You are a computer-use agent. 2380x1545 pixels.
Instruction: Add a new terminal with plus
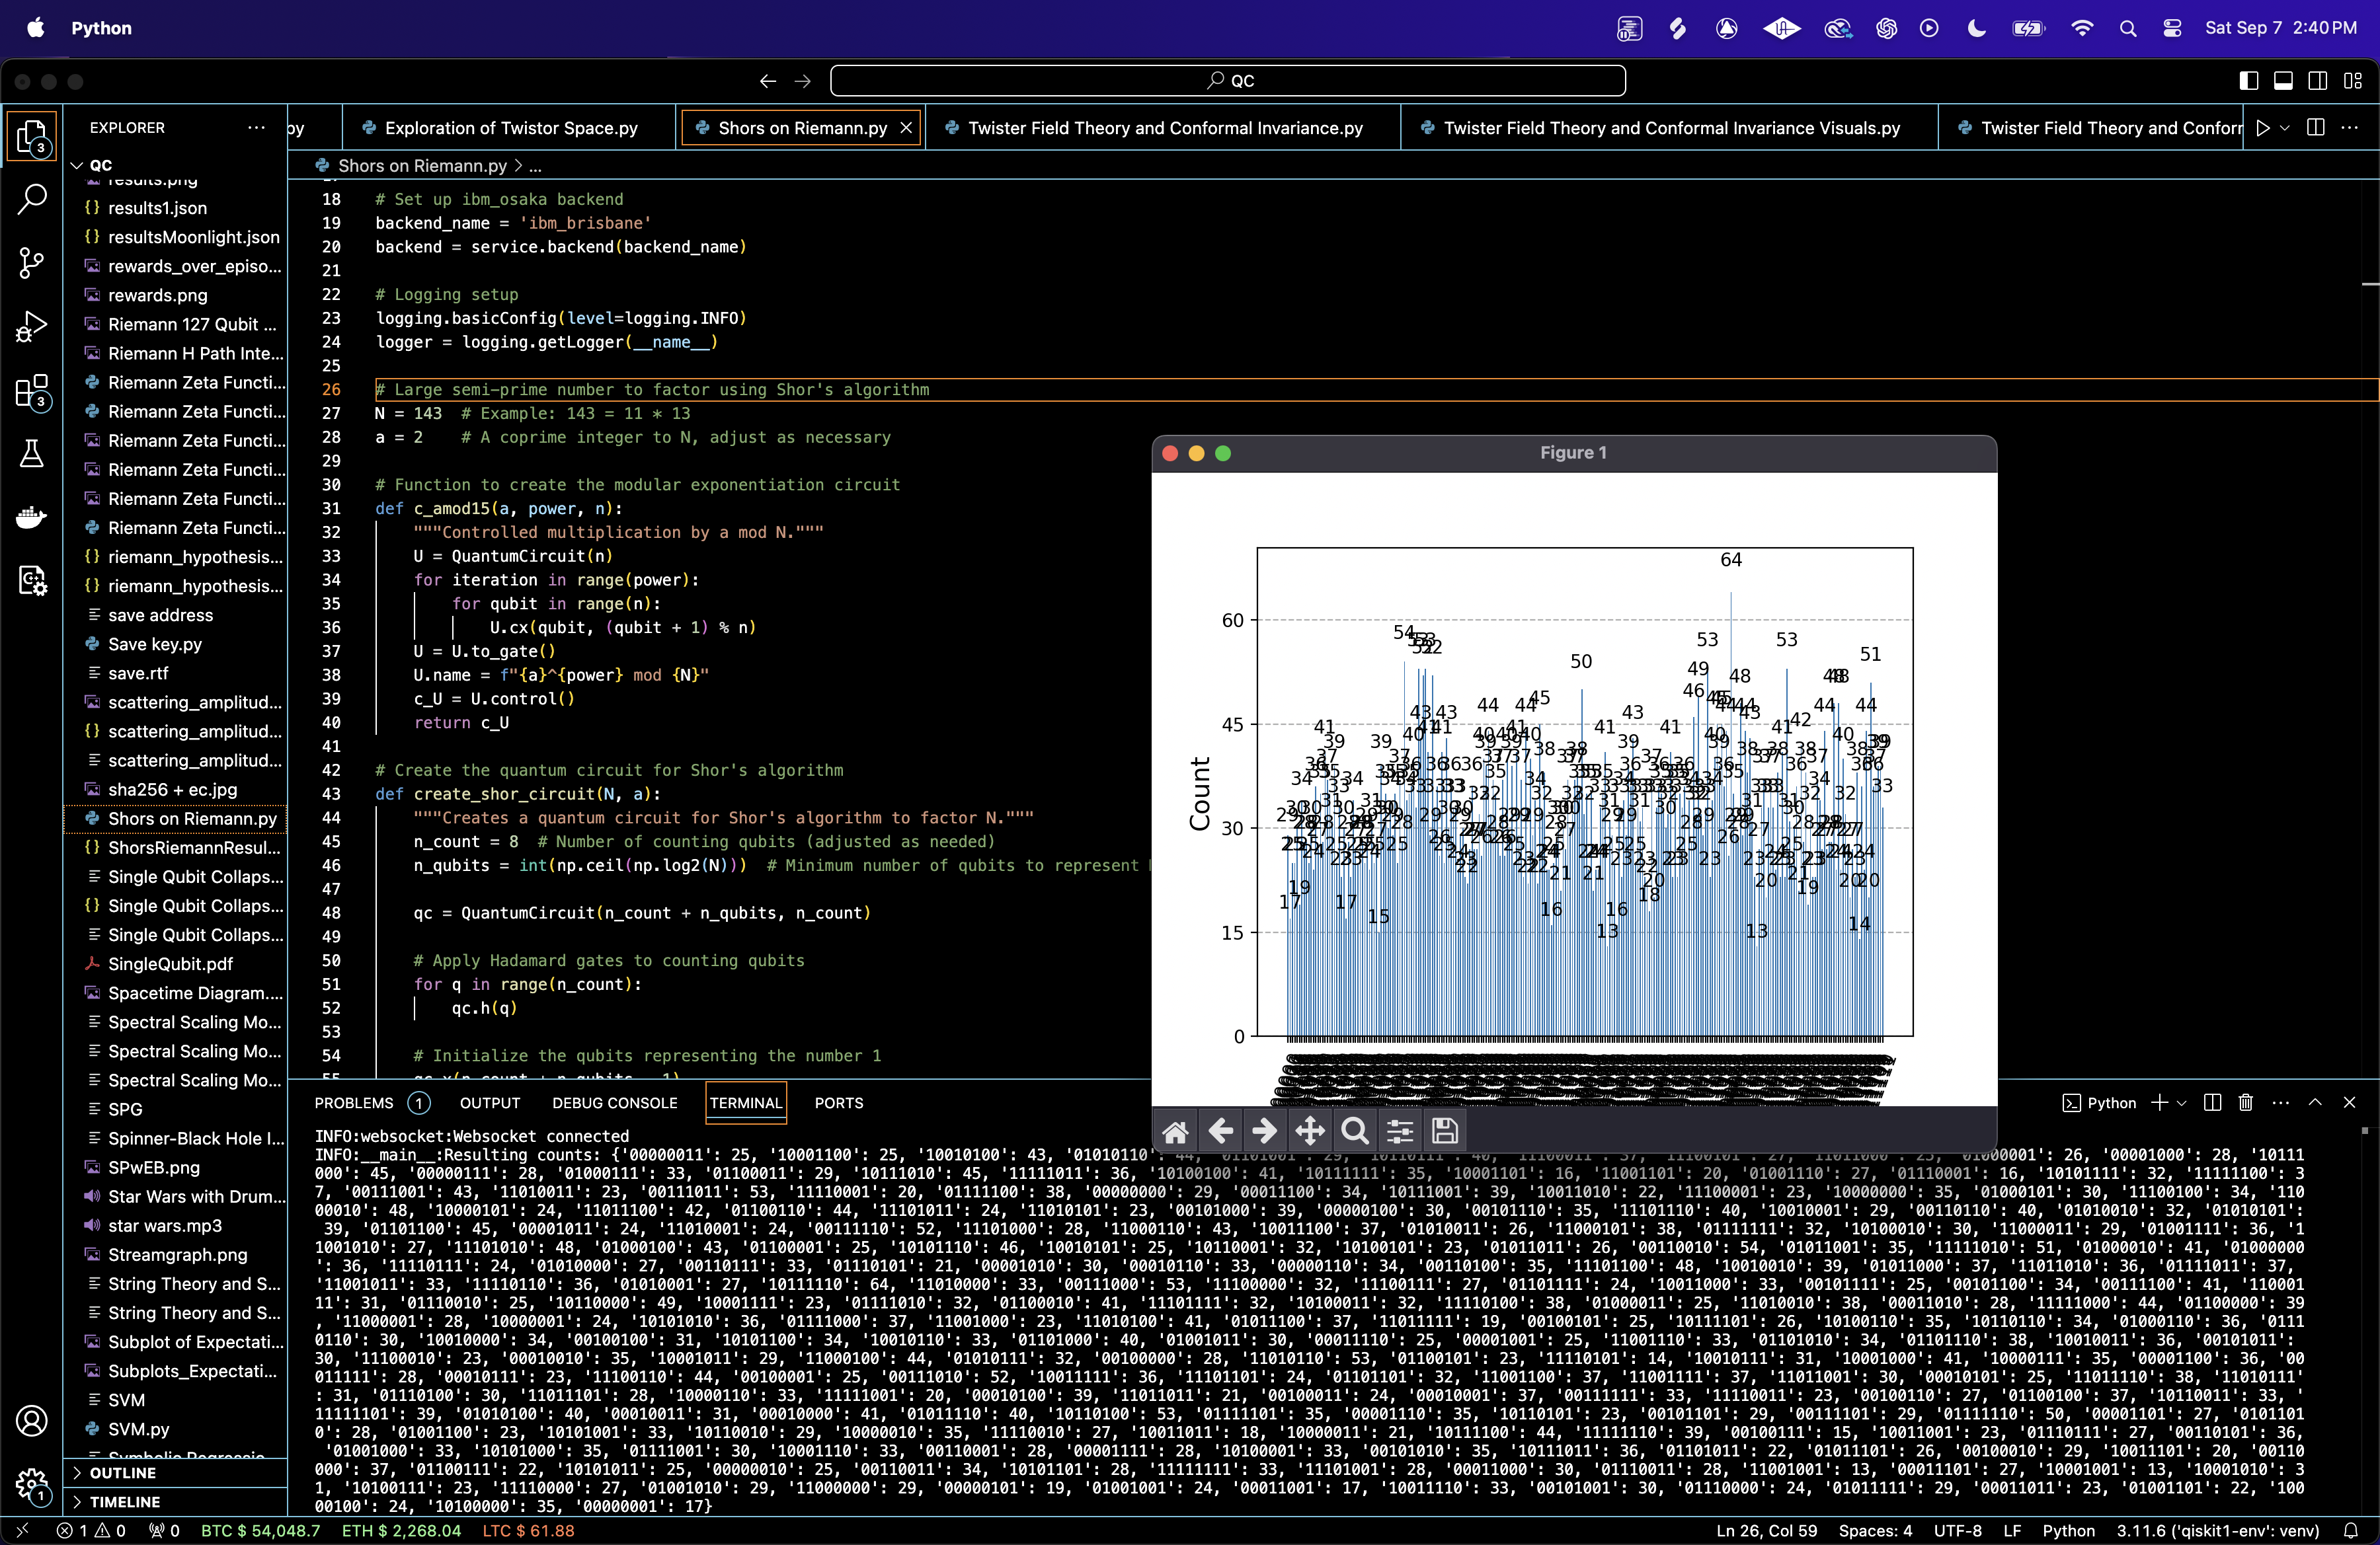click(2159, 1102)
